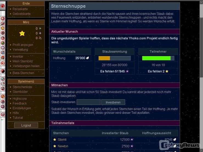Click the question mark icon in left toolbar
This screenshot has height=152, width=203.
point(3,114)
